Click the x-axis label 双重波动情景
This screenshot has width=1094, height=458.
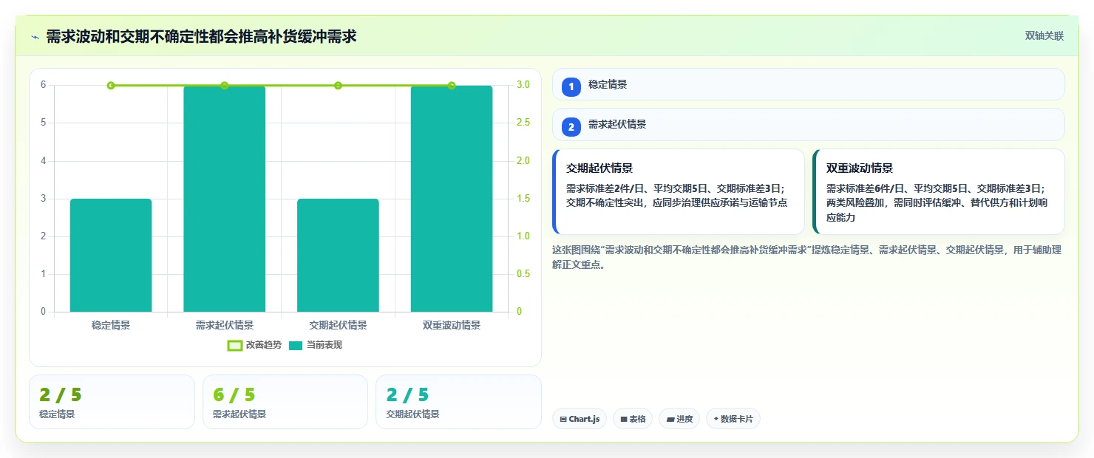click(452, 325)
